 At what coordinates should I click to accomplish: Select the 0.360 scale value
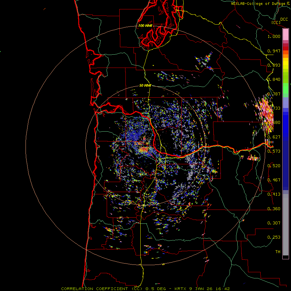274,209
